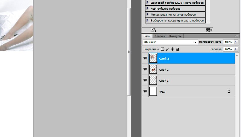This screenshot has width=241, height=137.
Task: Expand Черно-белое наборов presets
Action: pyautogui.click(x=147, y=8)
